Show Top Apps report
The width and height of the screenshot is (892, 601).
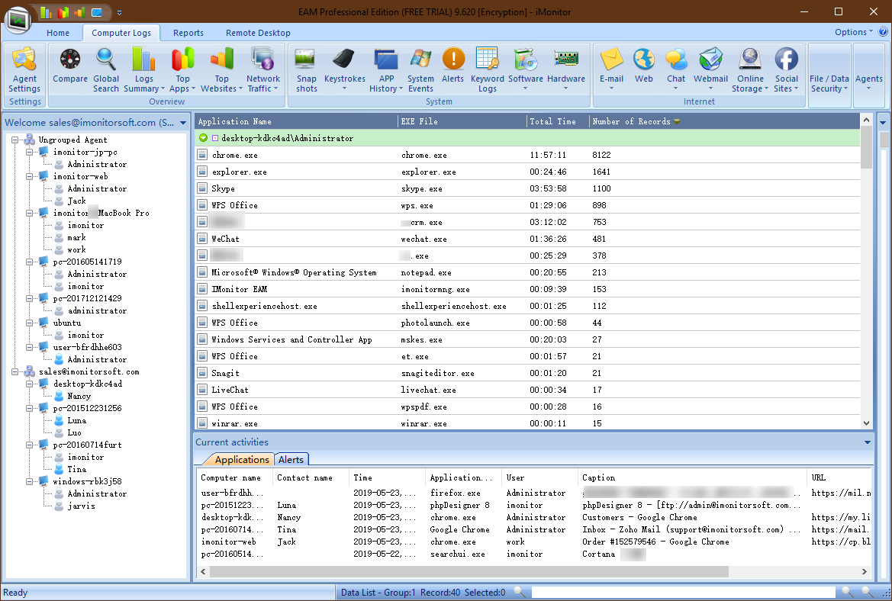[x=182, y=70]
